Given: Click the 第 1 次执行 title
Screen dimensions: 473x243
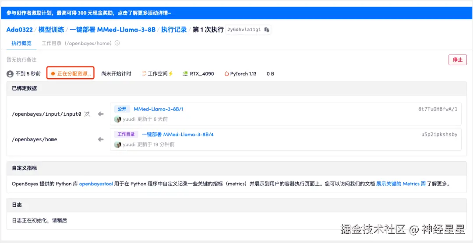Looking at the screenshot, I should (208, 30).
